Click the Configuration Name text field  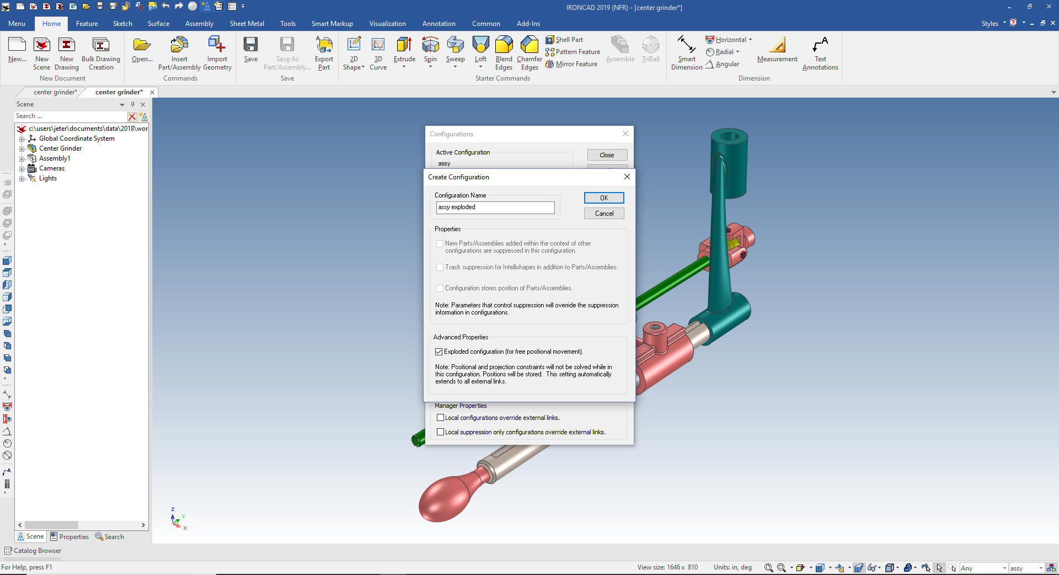pyautogui.click(x=495, y=207)
